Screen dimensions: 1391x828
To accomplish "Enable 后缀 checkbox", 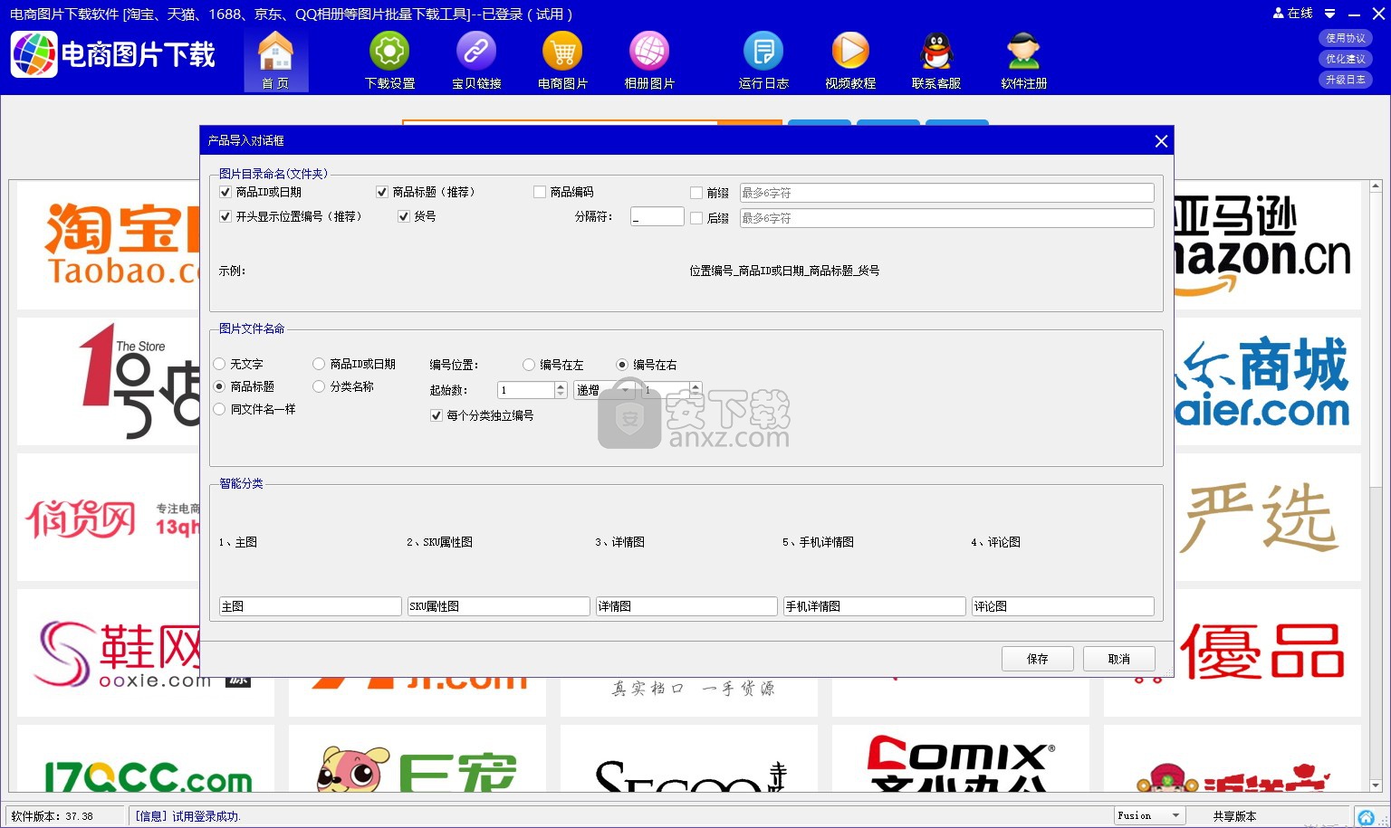I will (x=696, y=218).
